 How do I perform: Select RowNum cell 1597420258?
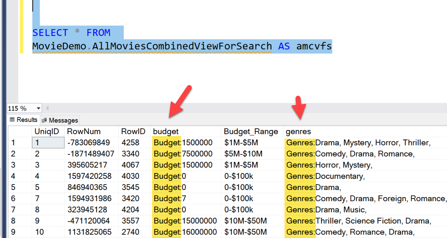tap(91, 176)
